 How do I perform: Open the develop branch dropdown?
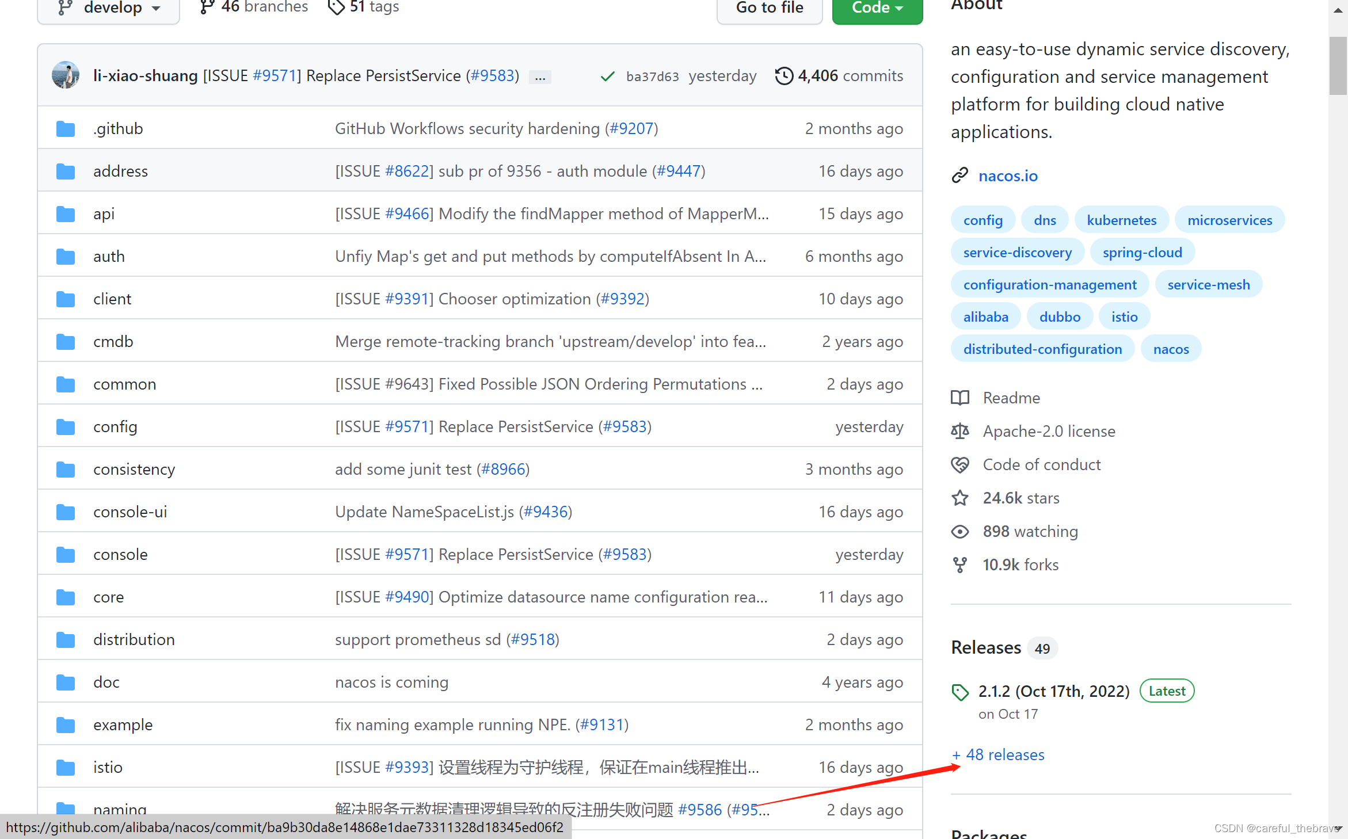[109, 8]
